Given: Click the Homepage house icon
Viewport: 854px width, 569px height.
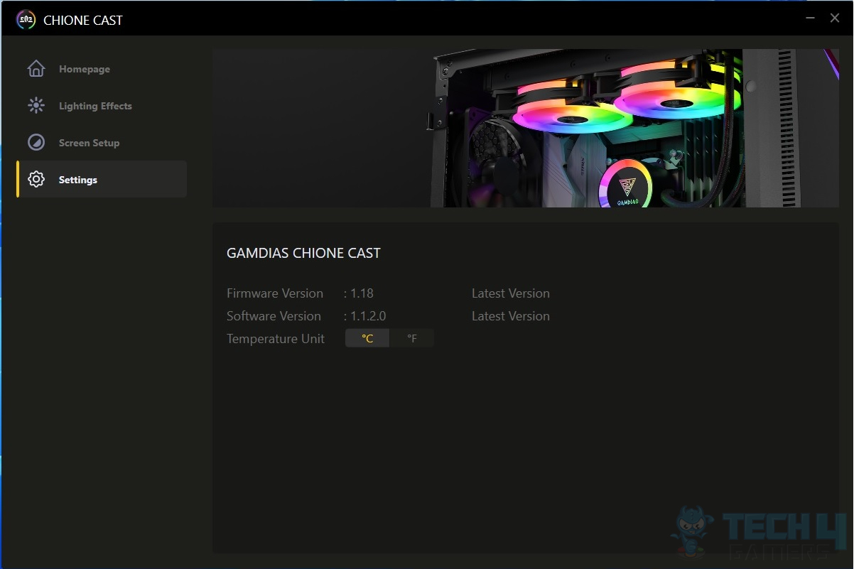Looking at the screenshot, I should (x=36, y=69).
